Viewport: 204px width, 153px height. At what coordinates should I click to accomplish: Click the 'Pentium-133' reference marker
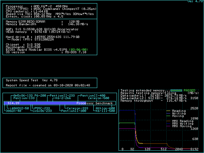pyautogui.click(x=24, y=98)
